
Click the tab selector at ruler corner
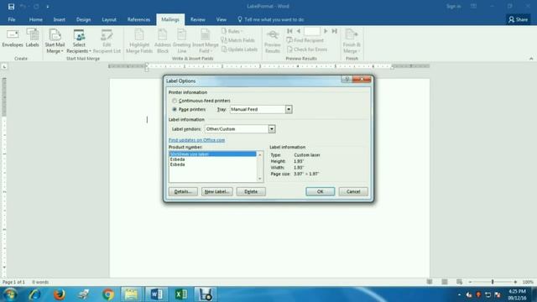[4, 66]
